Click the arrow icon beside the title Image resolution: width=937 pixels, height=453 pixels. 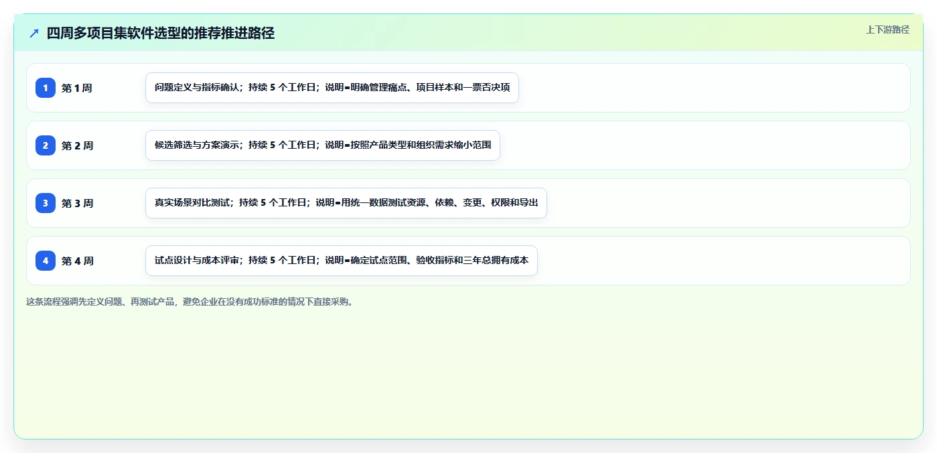coord(34,34)
